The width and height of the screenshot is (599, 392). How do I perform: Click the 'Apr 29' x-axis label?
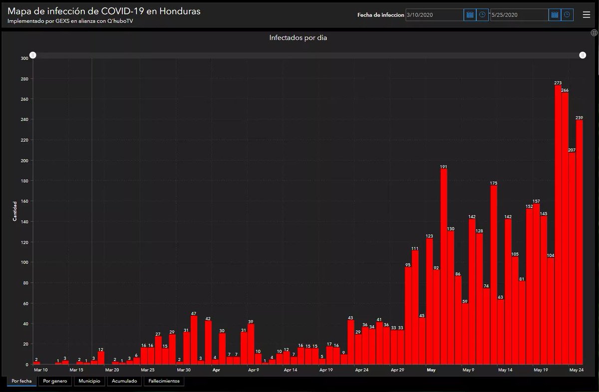tap(398, 370)
